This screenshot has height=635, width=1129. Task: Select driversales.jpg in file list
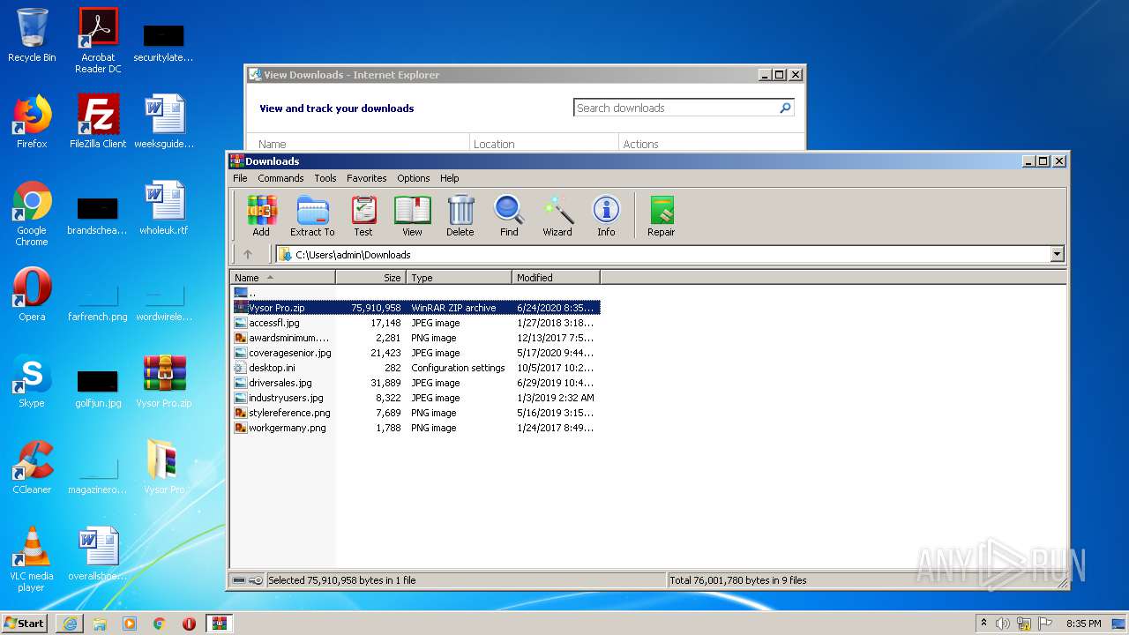(x=415, y=383)
